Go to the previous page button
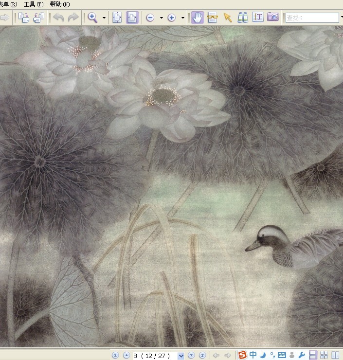The image size is (343, 360). [x=126, y=356]
